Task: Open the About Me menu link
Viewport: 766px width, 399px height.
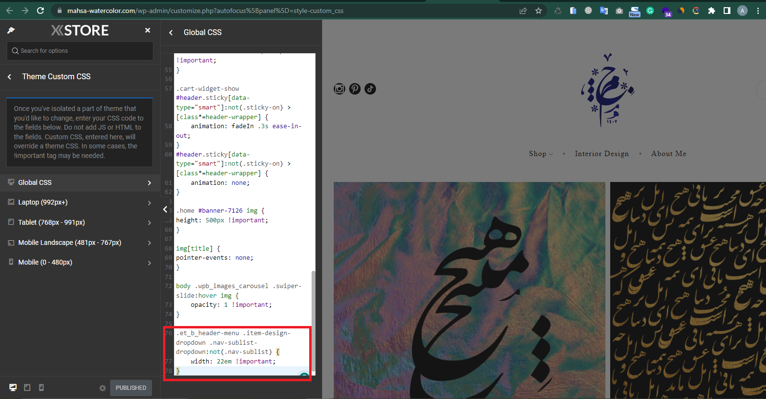Action: click(668, 154)
